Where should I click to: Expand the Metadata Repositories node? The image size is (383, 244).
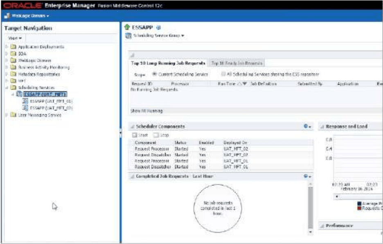[7, 74]
